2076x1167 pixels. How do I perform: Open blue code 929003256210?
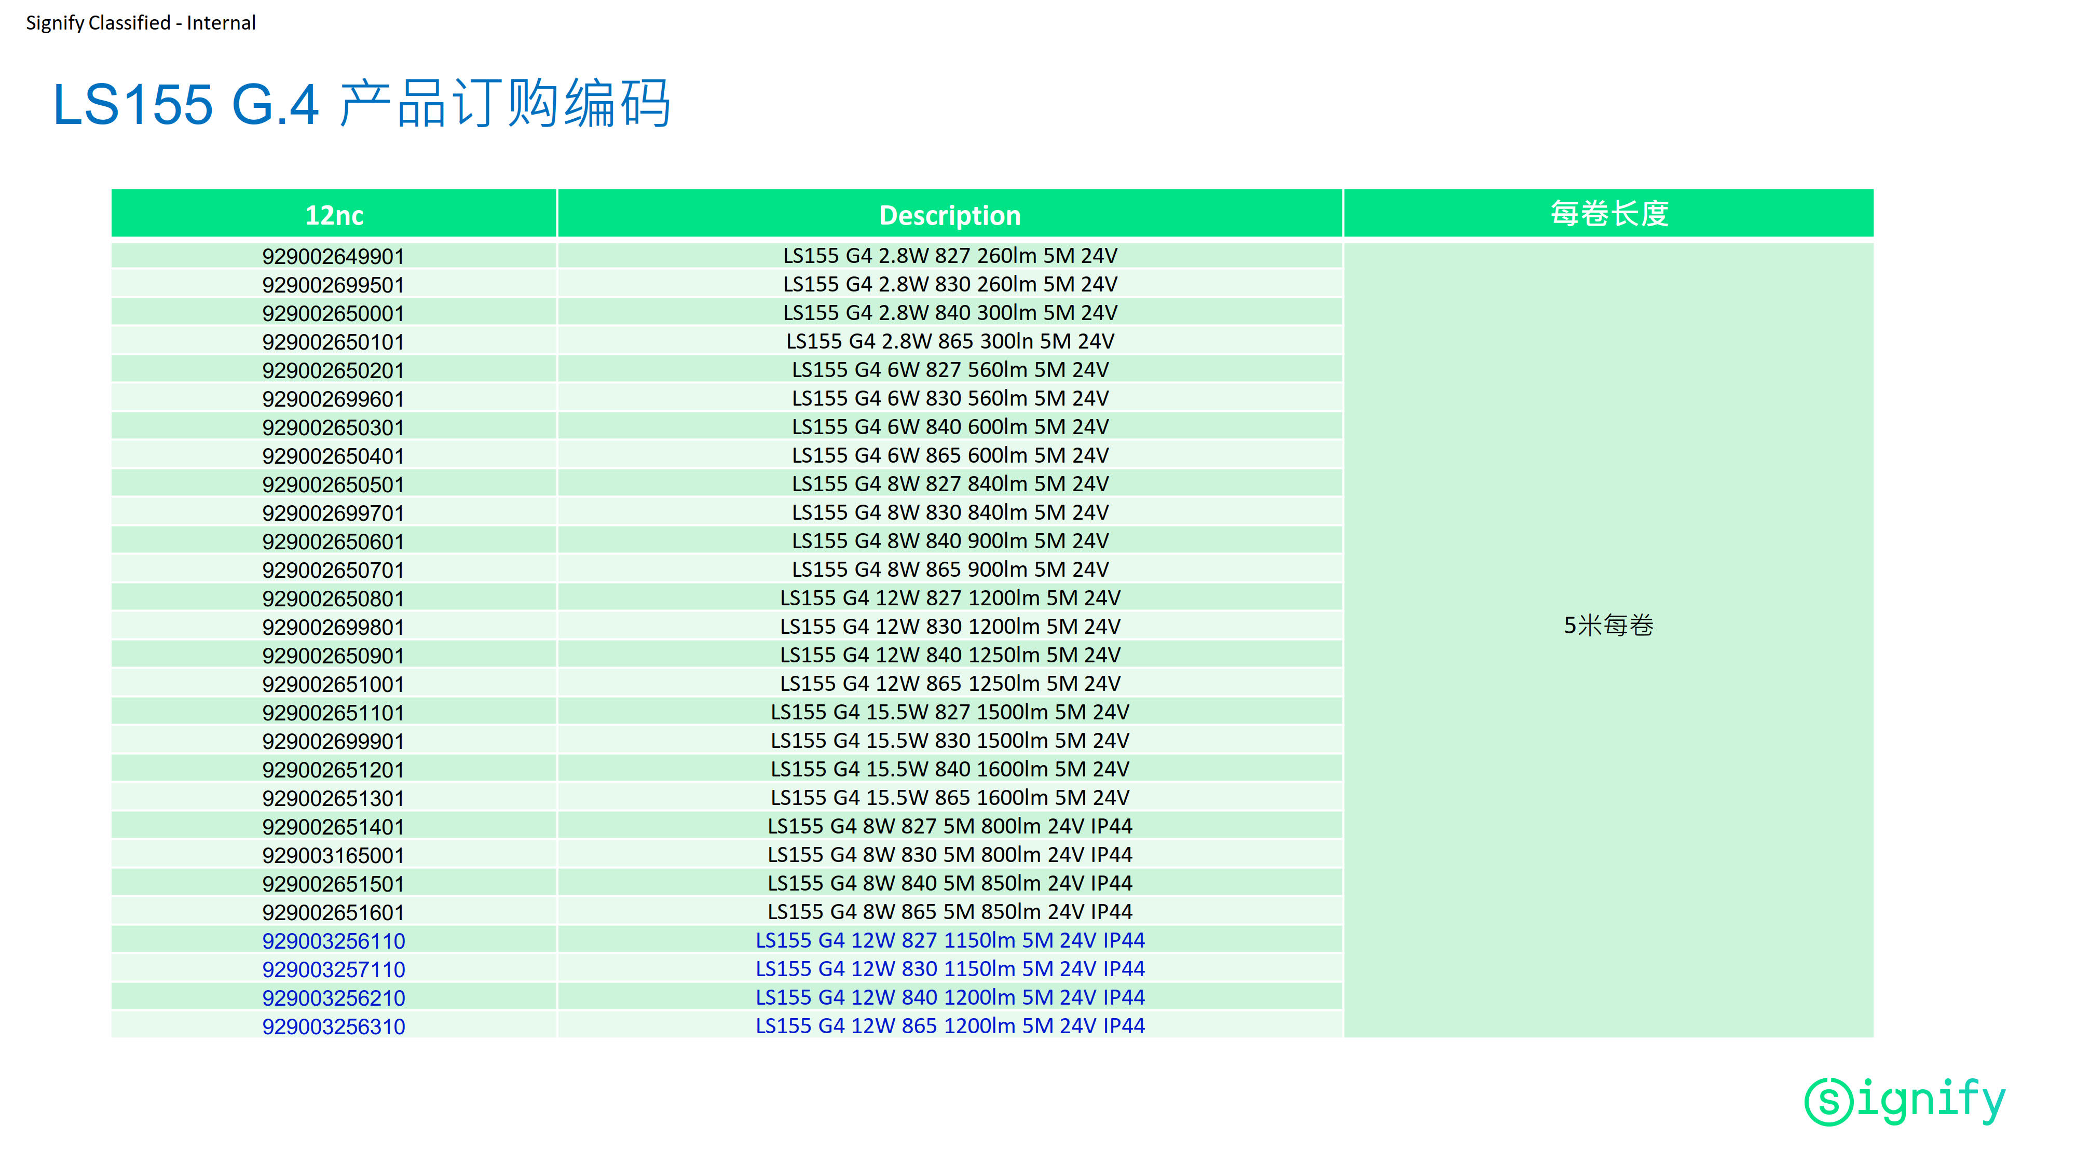pyautogui.click(x=334, y=998)
